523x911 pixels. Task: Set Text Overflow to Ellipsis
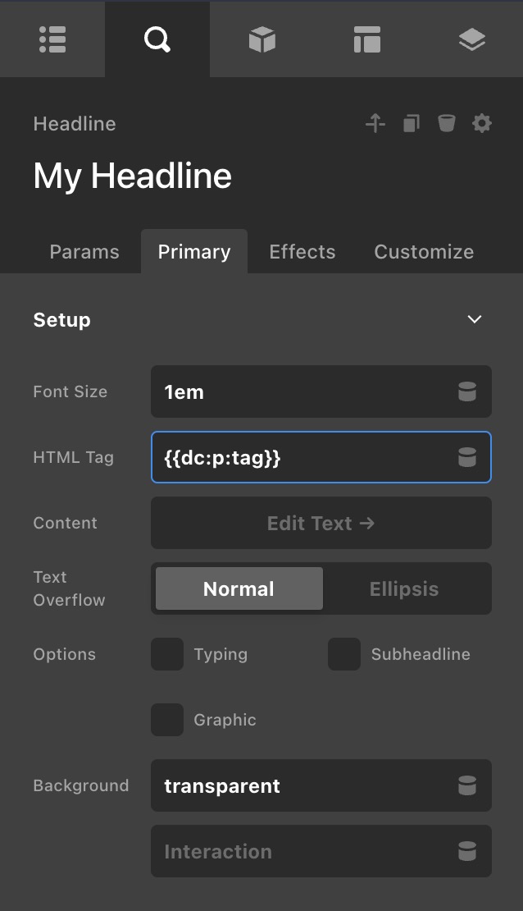click(x=404, y=588)
